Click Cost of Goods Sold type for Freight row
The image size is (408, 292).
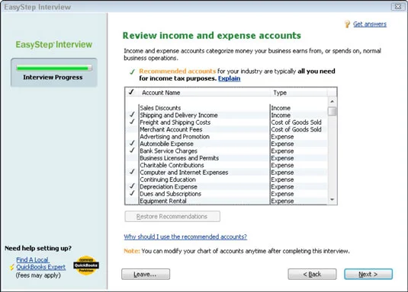coord(296,122)
